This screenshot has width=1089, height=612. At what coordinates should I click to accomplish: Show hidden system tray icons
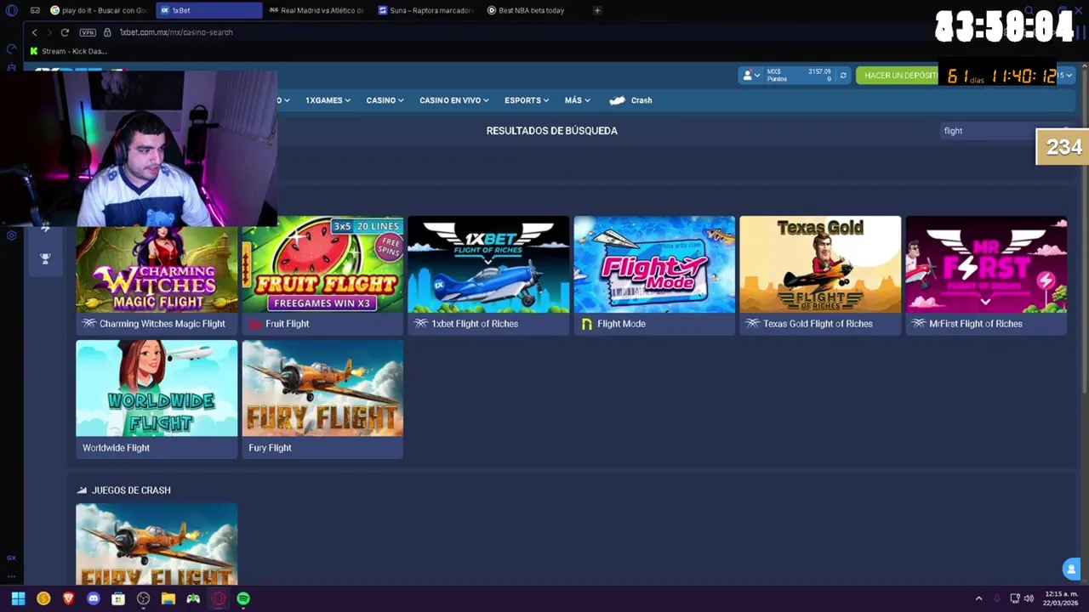pos(978,598)
